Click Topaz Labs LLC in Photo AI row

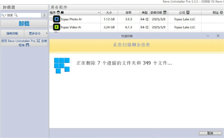(x=185, y=19)
